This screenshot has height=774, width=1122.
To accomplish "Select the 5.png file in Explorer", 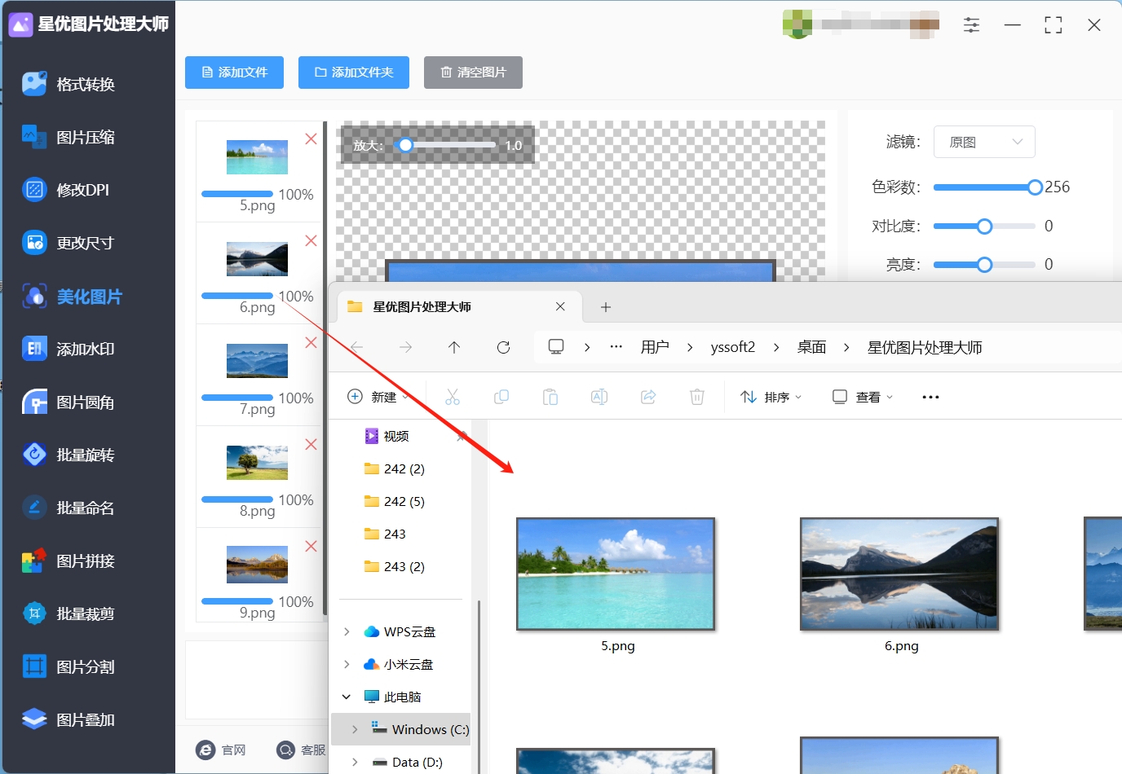I will [616, 585].
